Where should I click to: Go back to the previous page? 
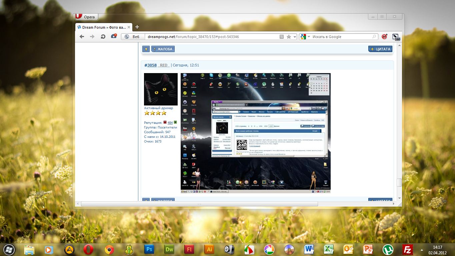(82, 37)
